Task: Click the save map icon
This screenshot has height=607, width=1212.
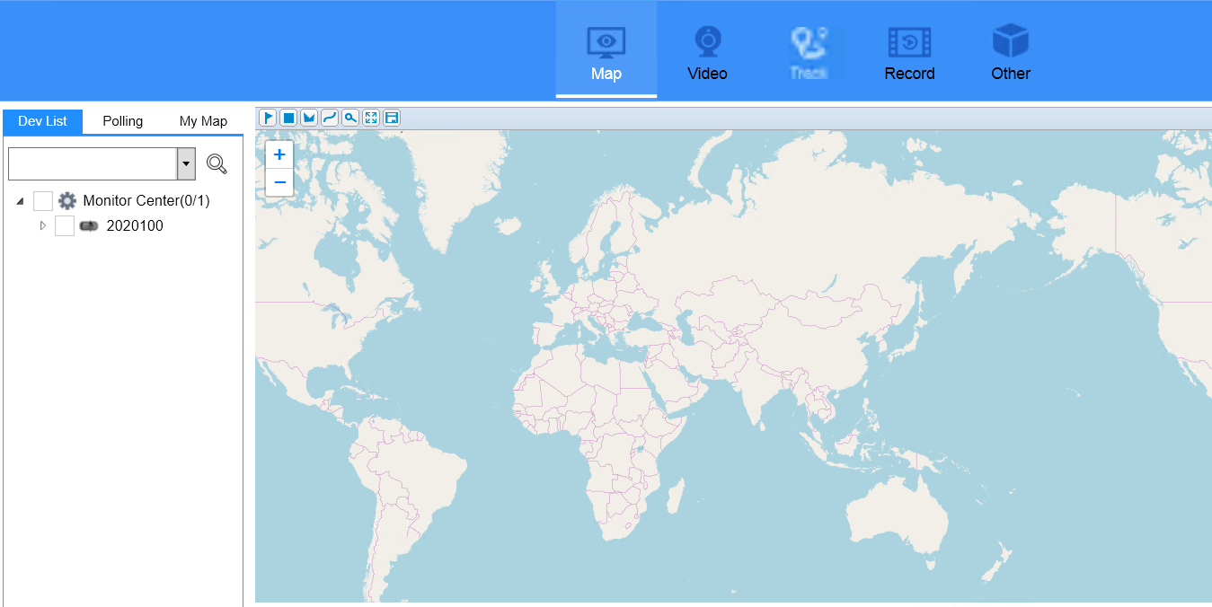Action: click(x=392, y=118)
